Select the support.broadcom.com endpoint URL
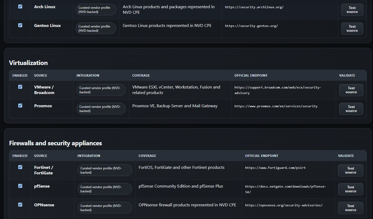 (x=278, y=90)
